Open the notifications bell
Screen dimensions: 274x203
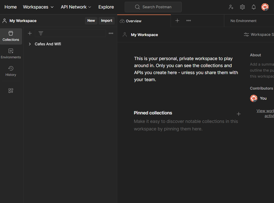tap(254, 7)
